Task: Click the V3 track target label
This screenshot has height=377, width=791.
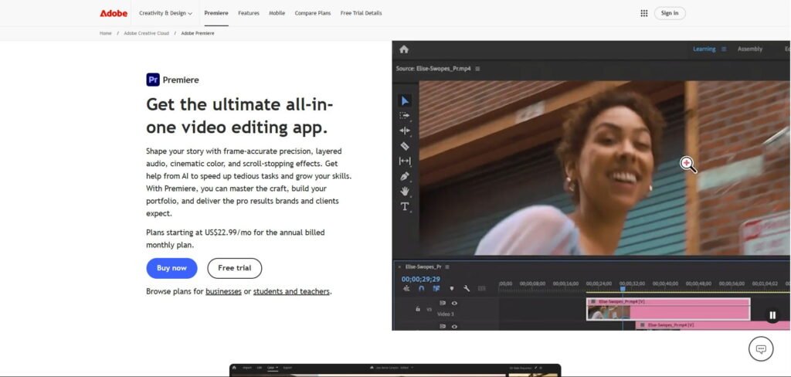Action: coord(429,309)
